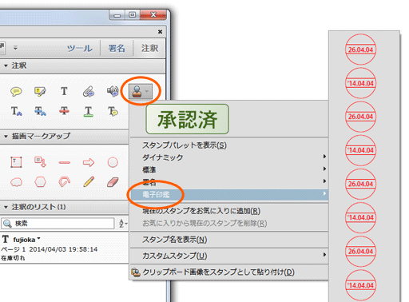Select the arrow drawing tool
The height and width of the screenshot is (302, 409).
pyautogui.click(x=89, y=162)
